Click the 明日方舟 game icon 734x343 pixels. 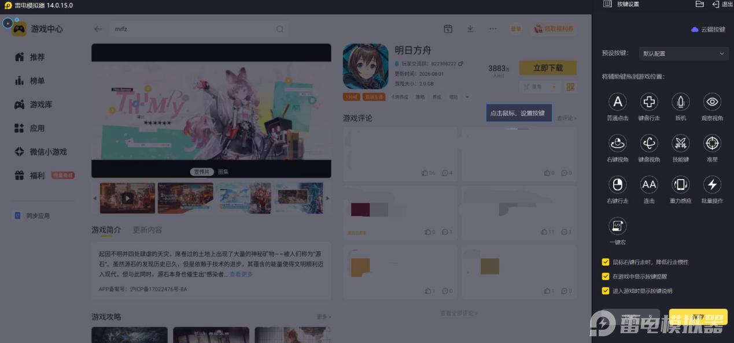[366, 66]
